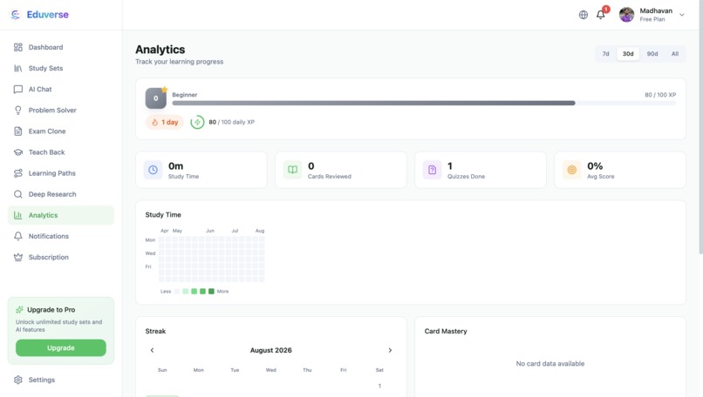Open Notifications page in sidebar

(x=61, y=236)
